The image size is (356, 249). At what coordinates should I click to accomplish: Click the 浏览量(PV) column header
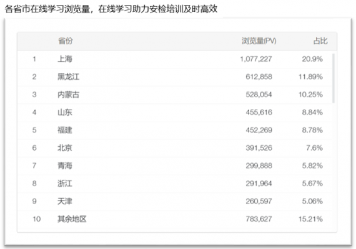tap(259, 41)
